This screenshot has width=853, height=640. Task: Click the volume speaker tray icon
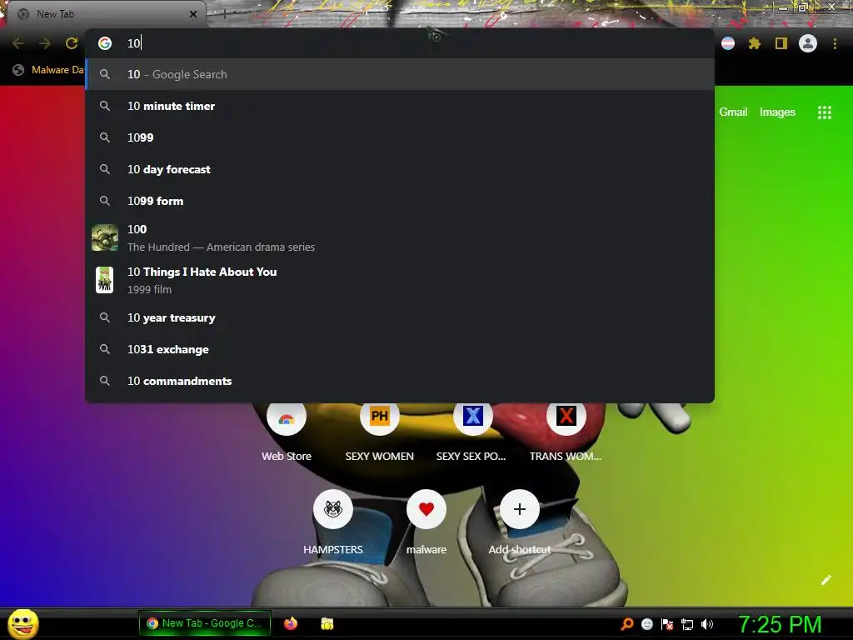(x=706, y=624)
